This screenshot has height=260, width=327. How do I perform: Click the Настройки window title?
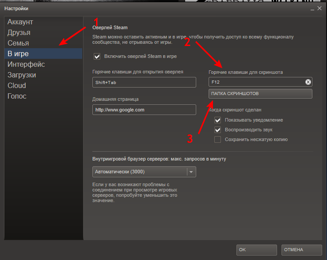[16, 8]
